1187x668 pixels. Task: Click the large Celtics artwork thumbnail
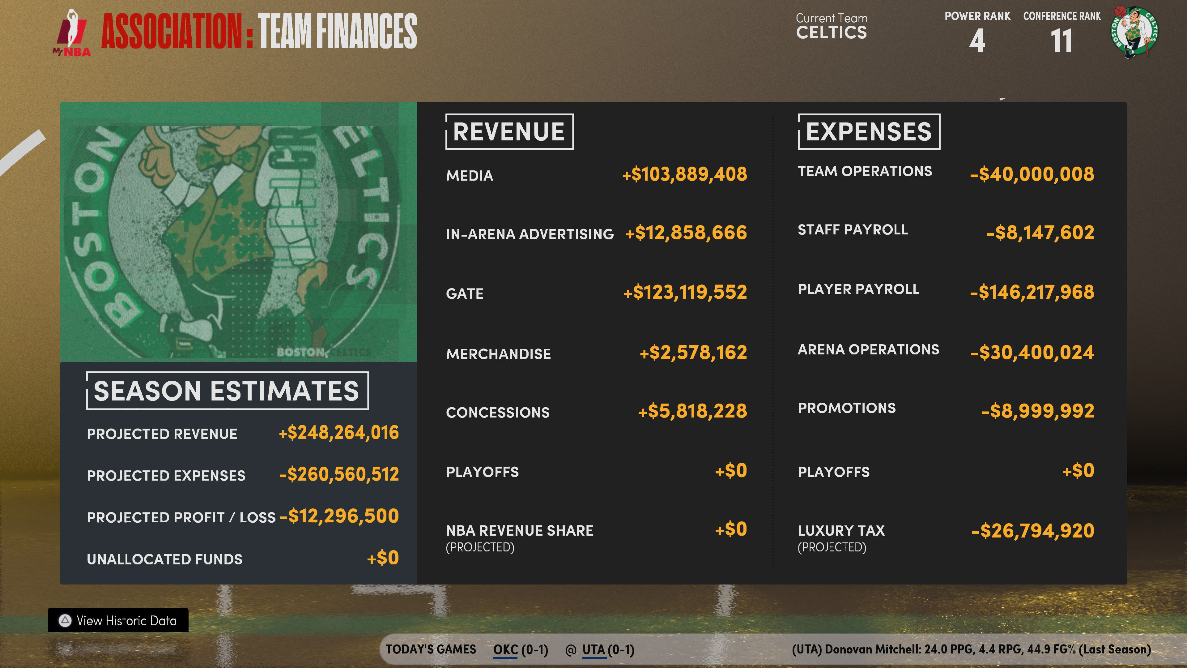tap(238, 232)
